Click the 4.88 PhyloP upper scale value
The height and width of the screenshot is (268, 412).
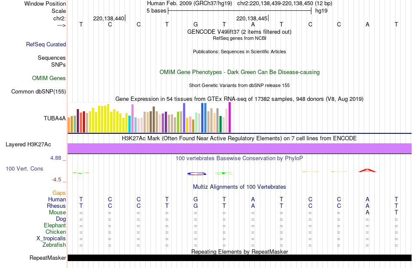tap(56, 158)
